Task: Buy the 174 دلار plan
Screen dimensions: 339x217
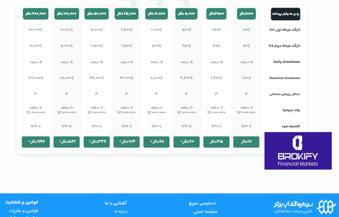Action: [126, 142]
